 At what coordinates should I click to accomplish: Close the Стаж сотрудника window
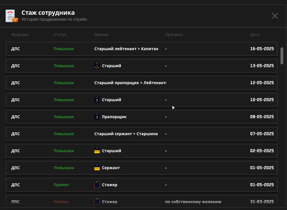pos(275,16)
